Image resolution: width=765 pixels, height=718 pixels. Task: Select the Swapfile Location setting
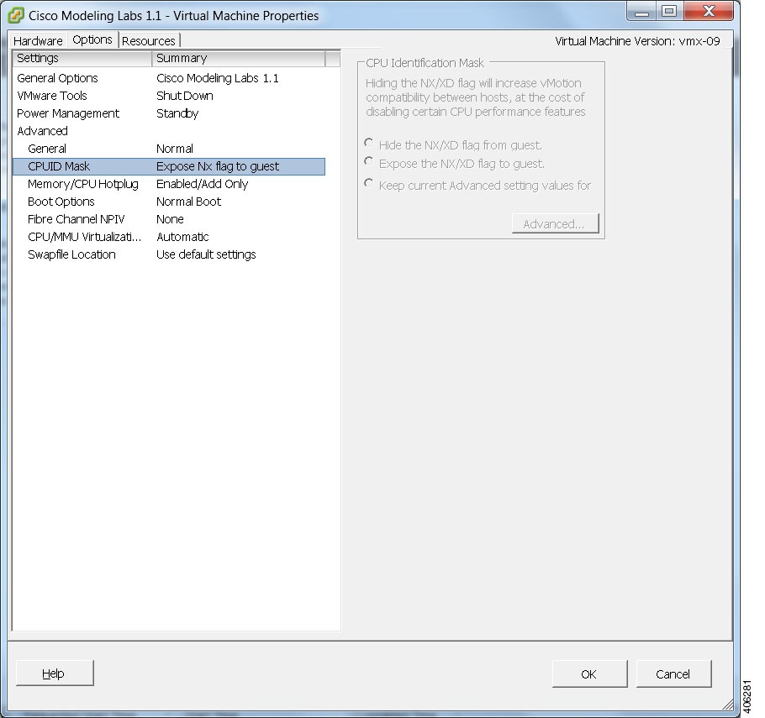(x=169, y=254)
